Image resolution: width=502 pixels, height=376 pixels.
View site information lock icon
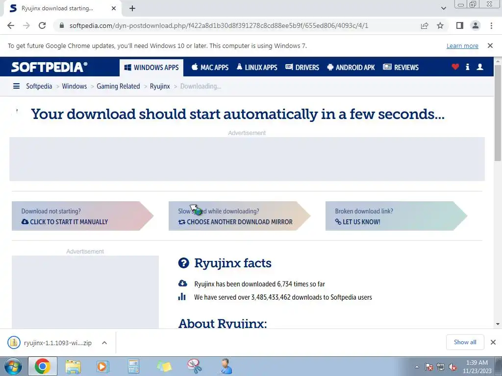[62, 25]
